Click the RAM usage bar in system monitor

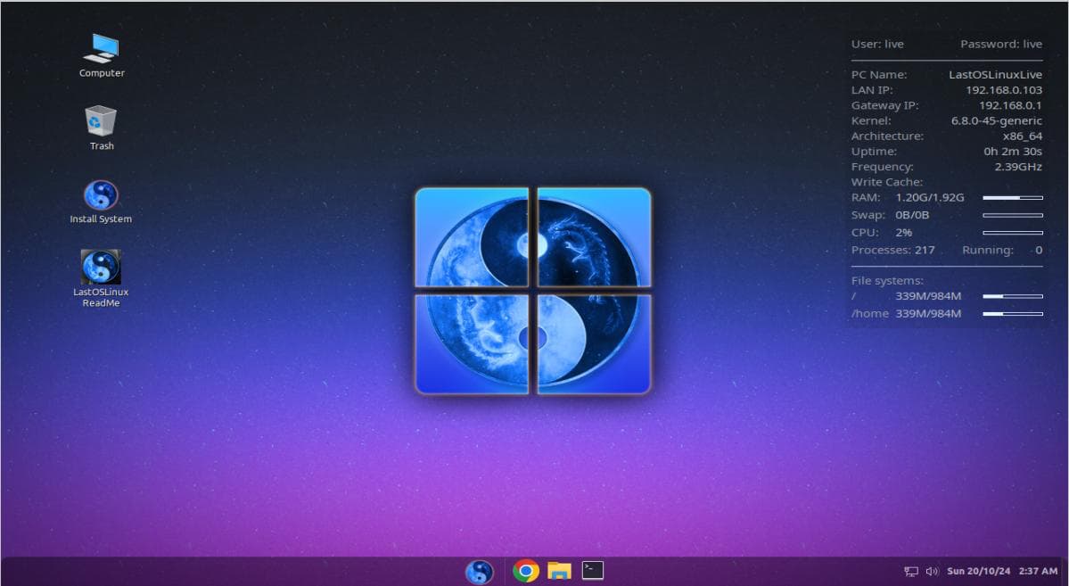1012,197
